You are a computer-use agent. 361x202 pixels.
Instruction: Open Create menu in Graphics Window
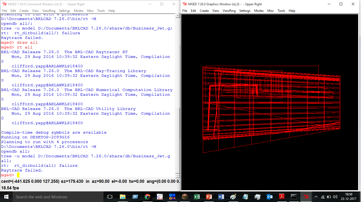pos(204,11)
